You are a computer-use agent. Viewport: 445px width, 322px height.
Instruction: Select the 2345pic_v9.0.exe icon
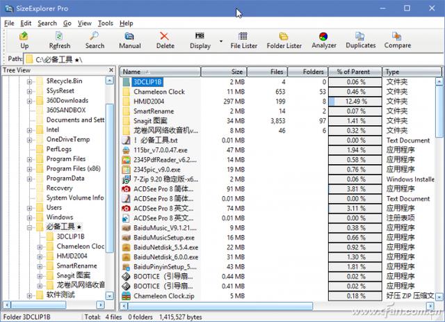[x=126, y=170]
